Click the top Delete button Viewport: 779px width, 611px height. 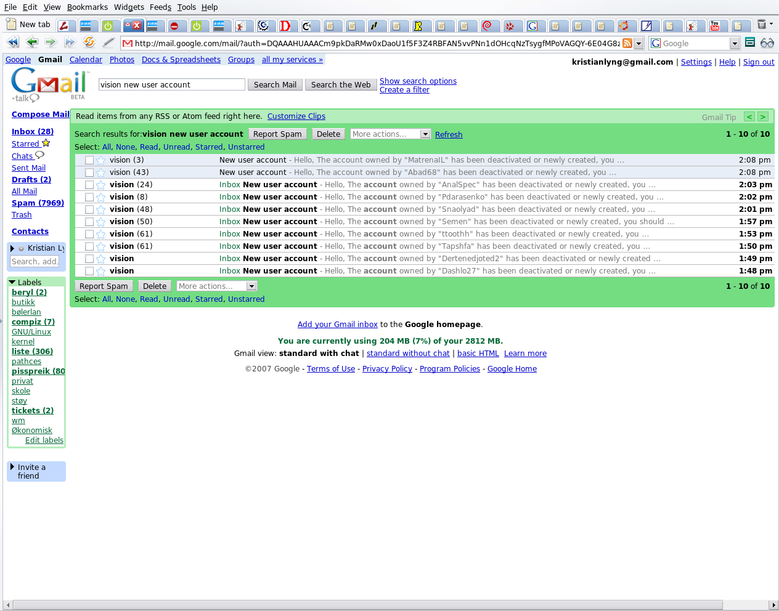point(328,134)
